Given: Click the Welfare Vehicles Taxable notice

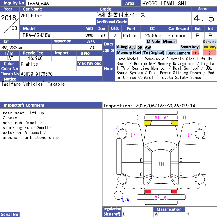Looking at the screenshot, I should (33, 84).
